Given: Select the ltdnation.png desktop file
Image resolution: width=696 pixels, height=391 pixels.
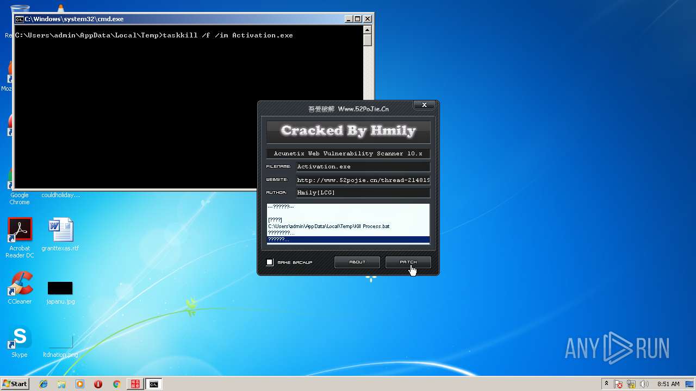Looking at the screenshot, I should point(60,346).
